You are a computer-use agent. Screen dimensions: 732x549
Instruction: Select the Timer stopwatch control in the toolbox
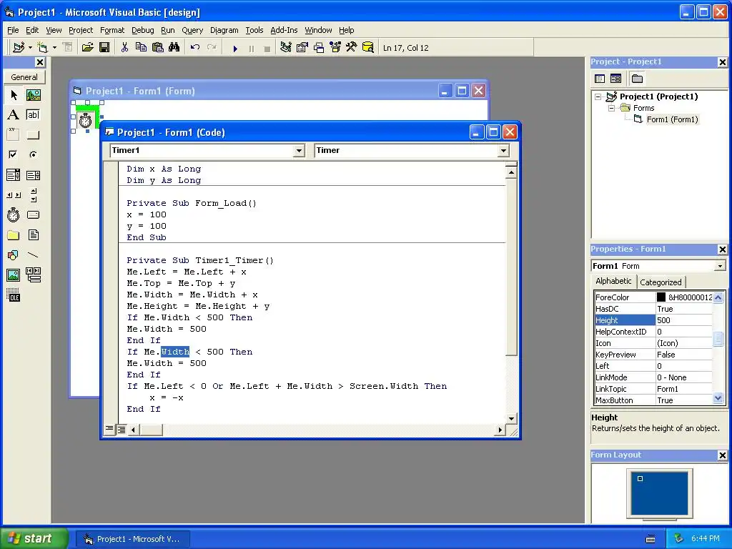[x=14, y=214]
